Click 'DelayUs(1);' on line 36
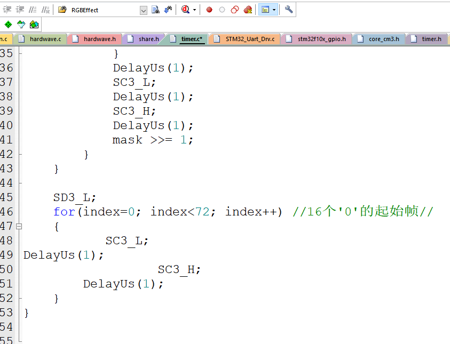This screenshot has width=450, height=344. pyautogui.click(x=153, y=68)
